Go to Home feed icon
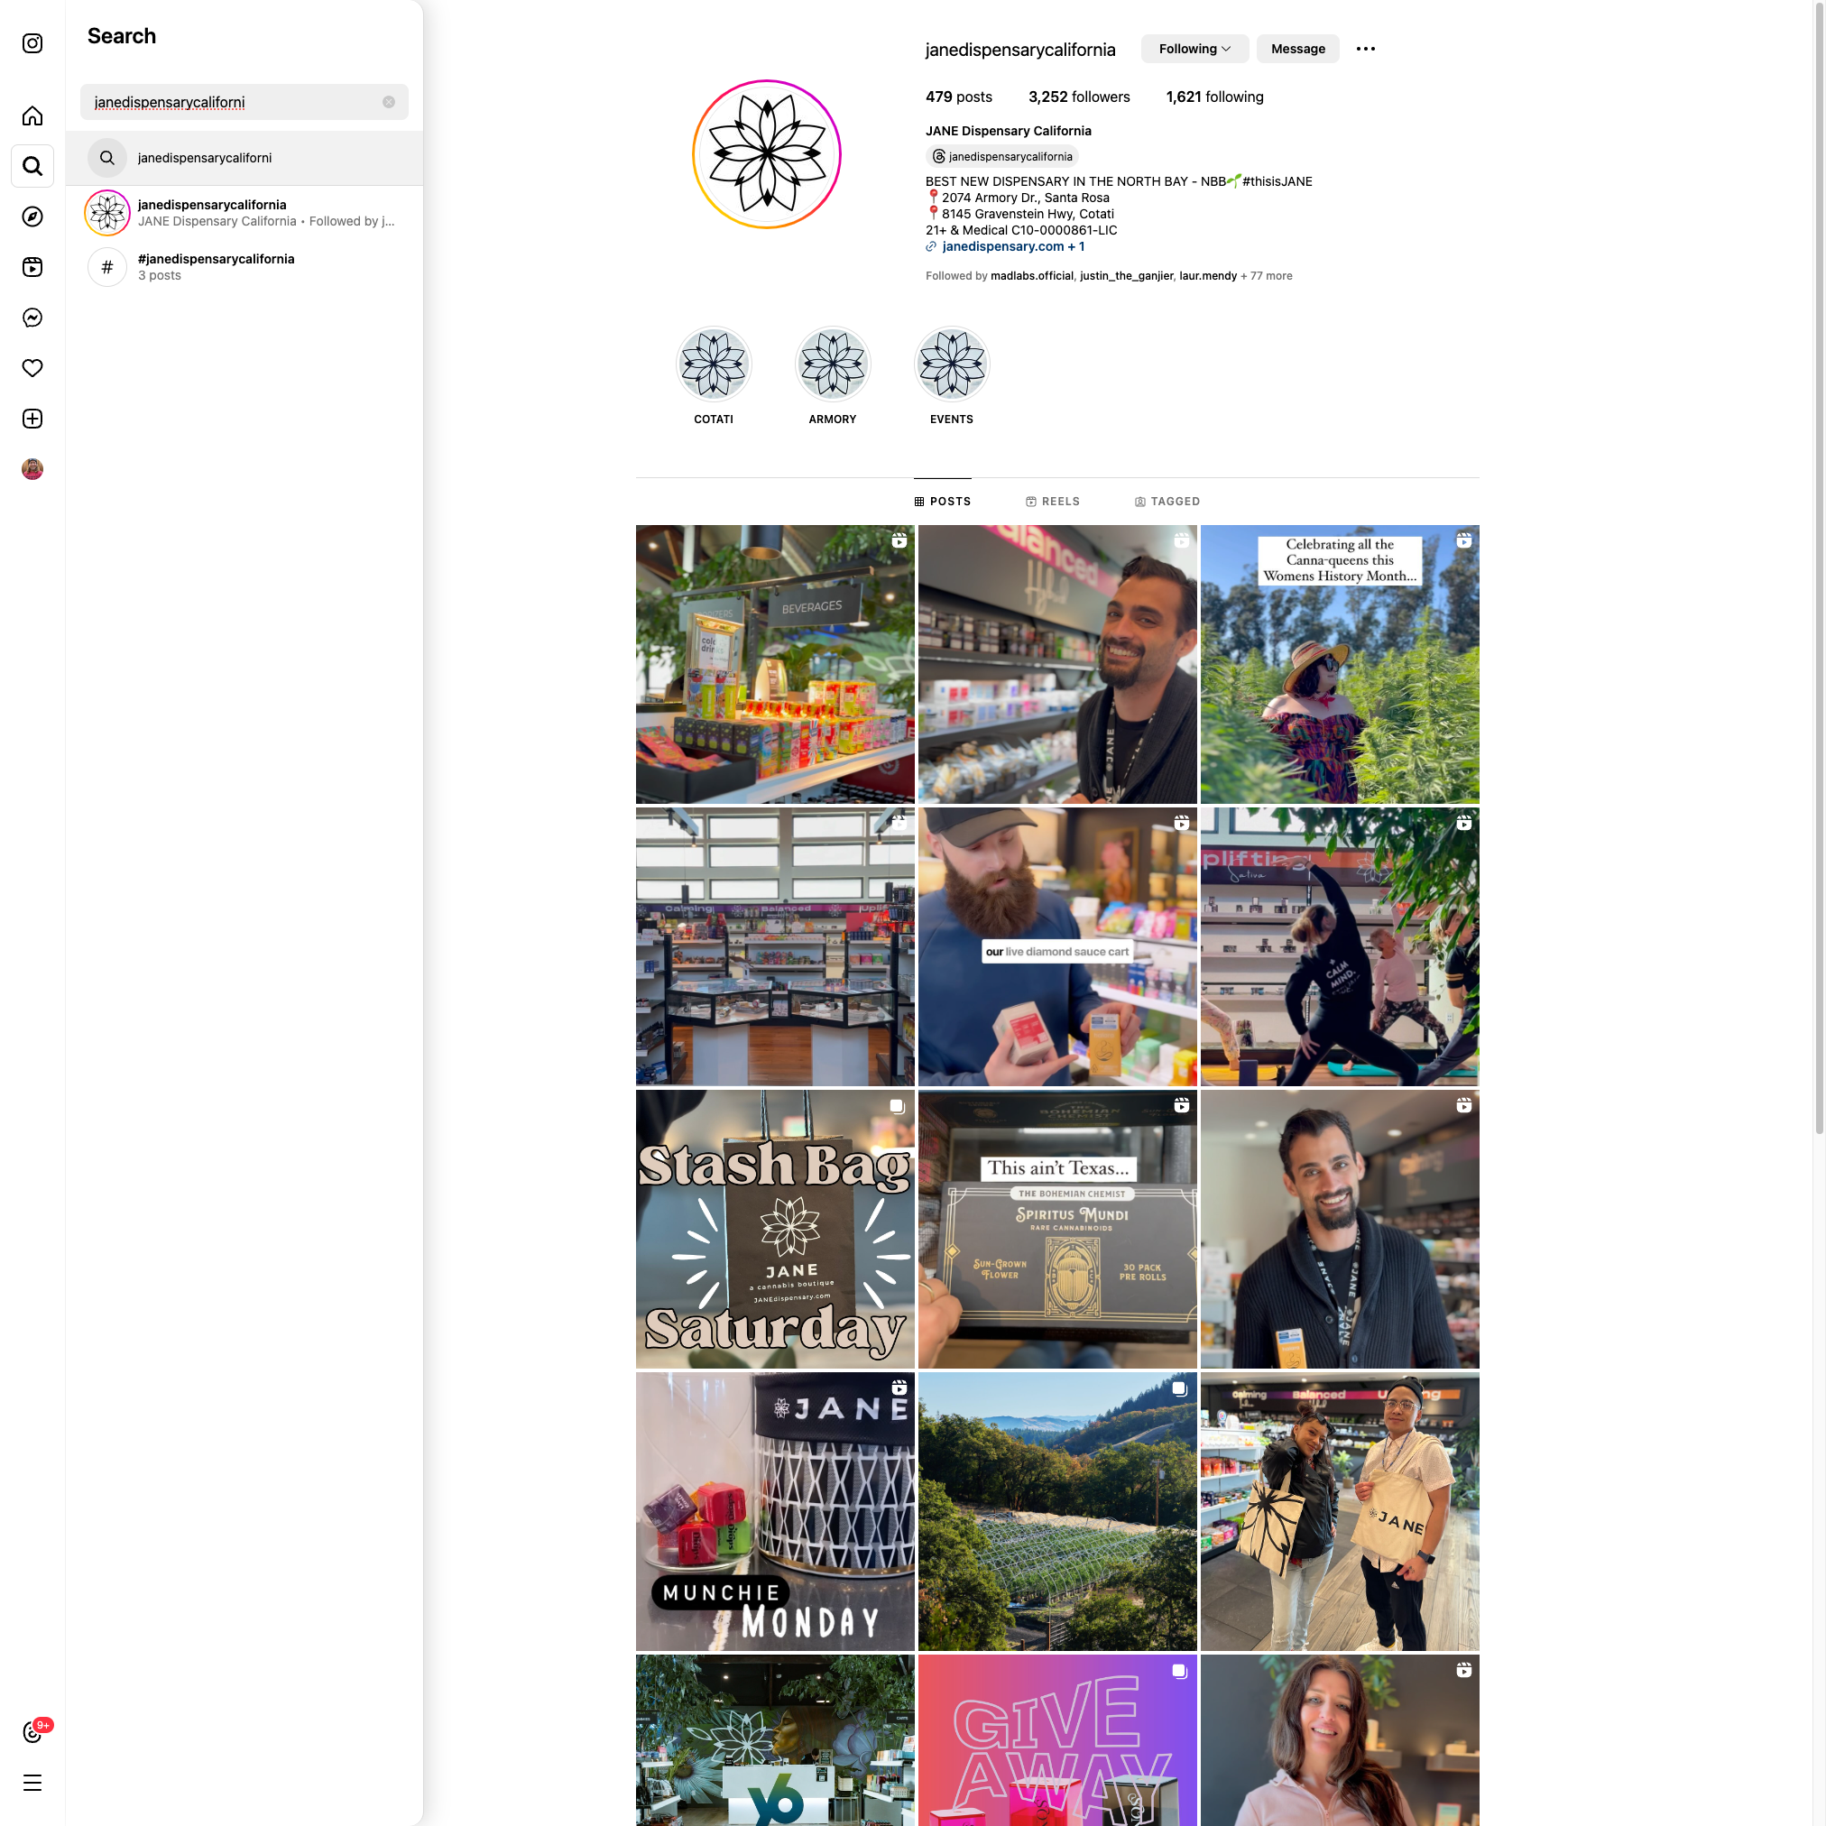Viewport: 1826px width, 1826px height. (32, 115)
